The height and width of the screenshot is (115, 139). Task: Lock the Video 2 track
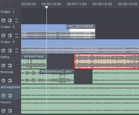(3, 36)
